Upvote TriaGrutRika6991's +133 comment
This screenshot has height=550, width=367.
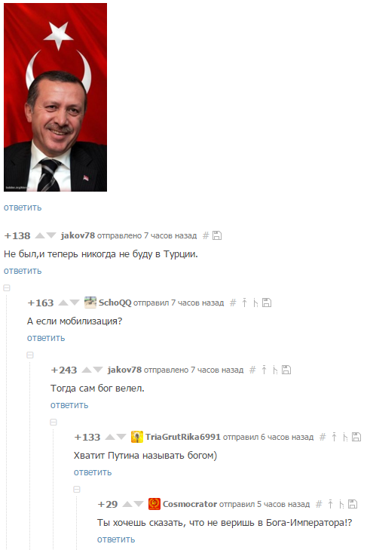coord(110,437)
